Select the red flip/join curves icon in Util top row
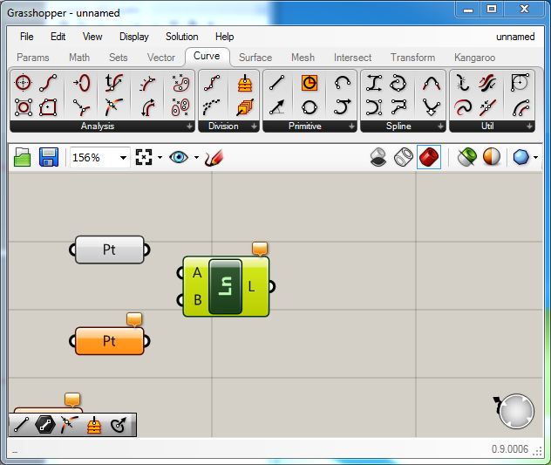Image resolution: width=551 pixels, height=465 pixels. 487,83
